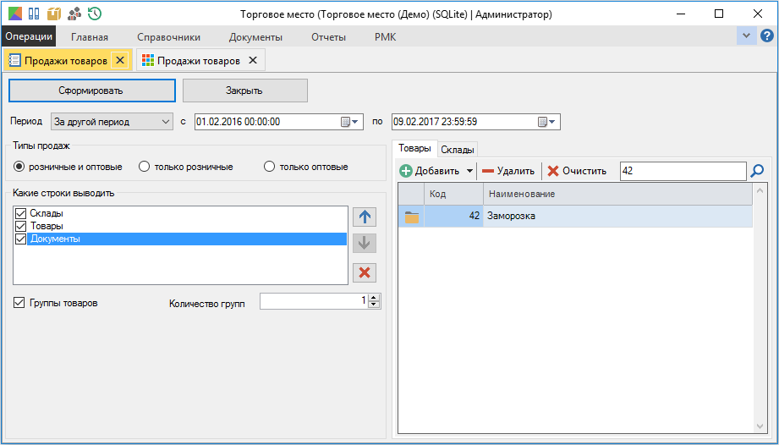The width and height of the screenshot is (779, 445).
Task: Open the РМК menu
Action: coord(386,37)
